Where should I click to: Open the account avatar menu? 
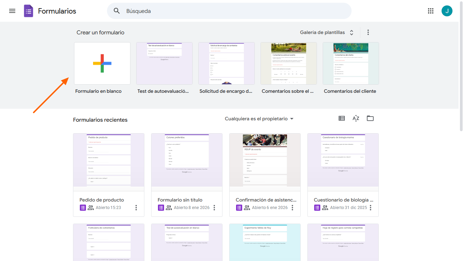click(x=447, y=11)
